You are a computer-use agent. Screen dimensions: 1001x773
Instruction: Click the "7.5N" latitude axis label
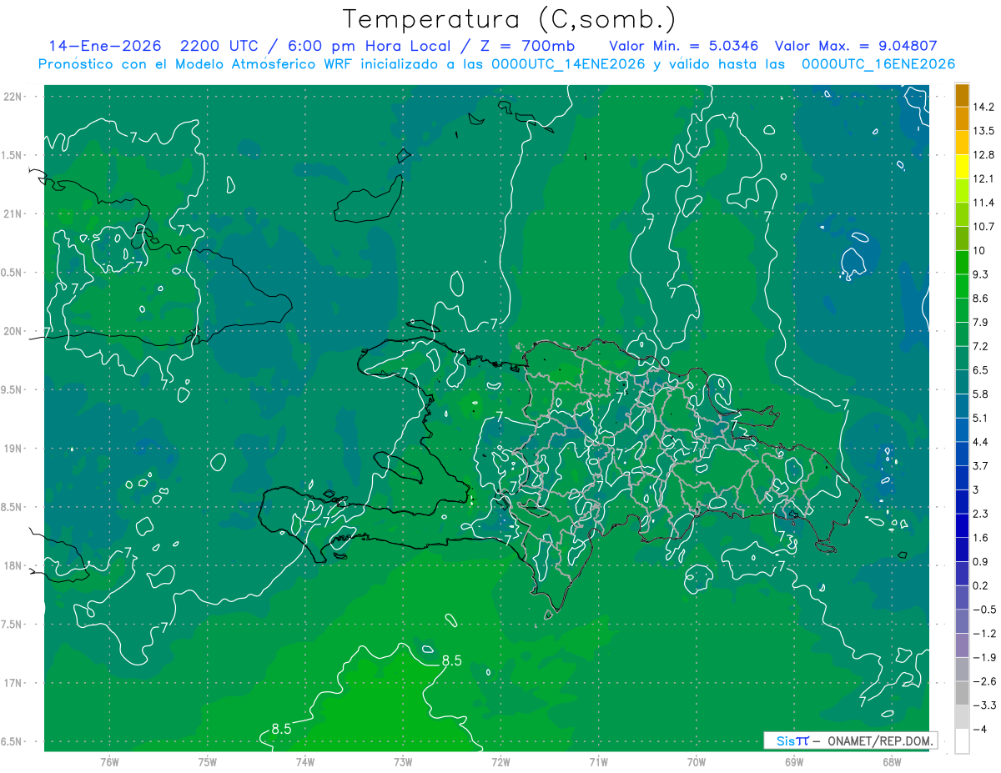pos(10,625)
